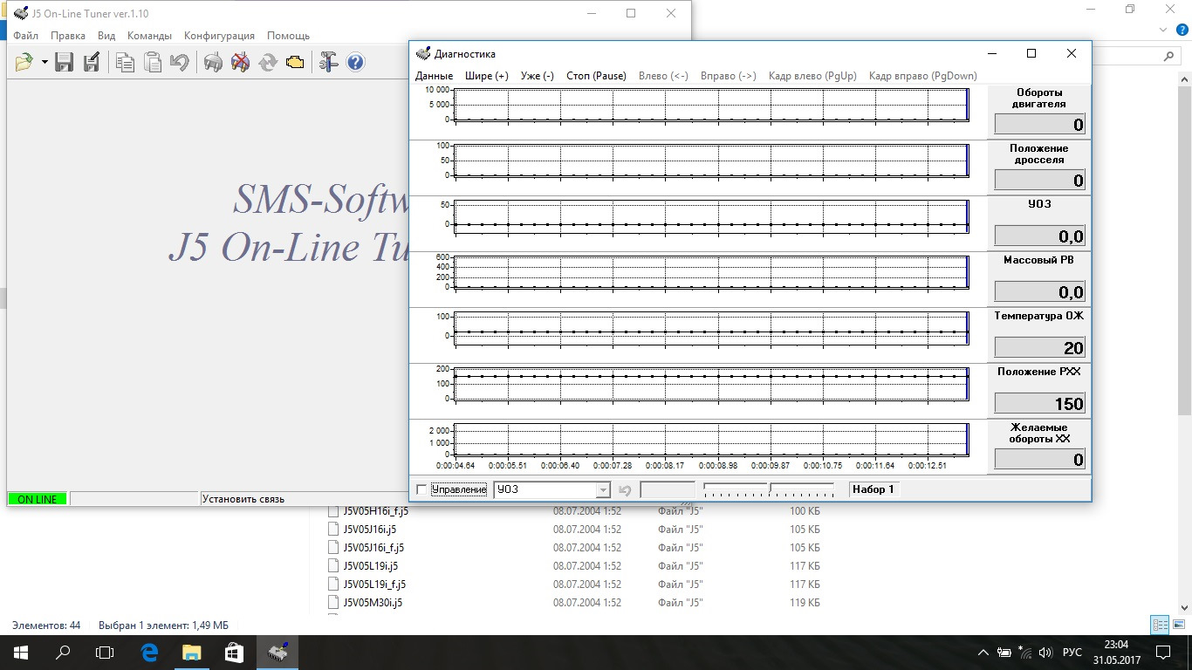Open the hammer-and-wrench settings icon
Viewport: 1192px width, 670px height.
pyautogui.click(x=328, y=62)
